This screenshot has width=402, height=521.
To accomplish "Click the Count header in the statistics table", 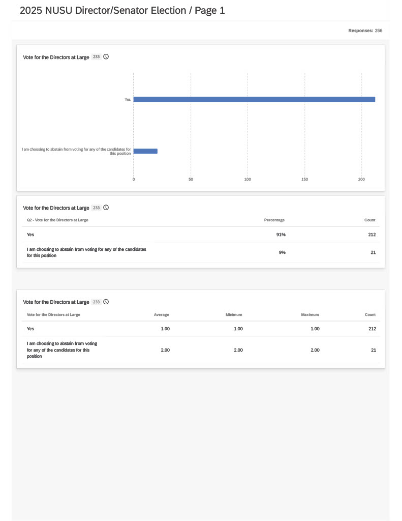I will (x=370, y=314).
